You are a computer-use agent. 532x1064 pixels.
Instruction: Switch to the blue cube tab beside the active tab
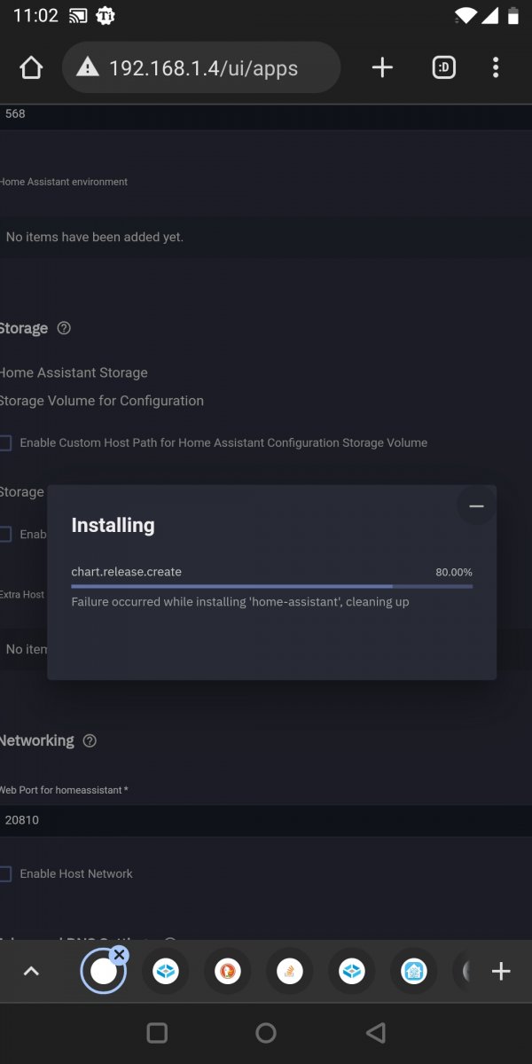(166, 972)
